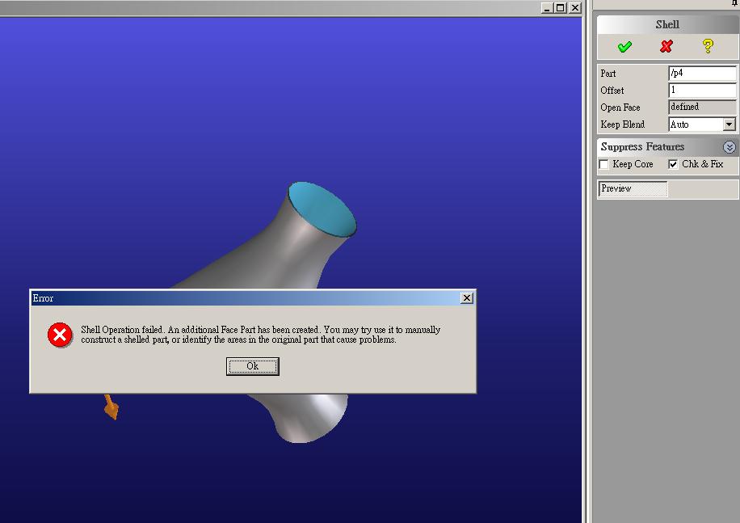Maximize the 3D viewport window

click(x=560, y=8)
